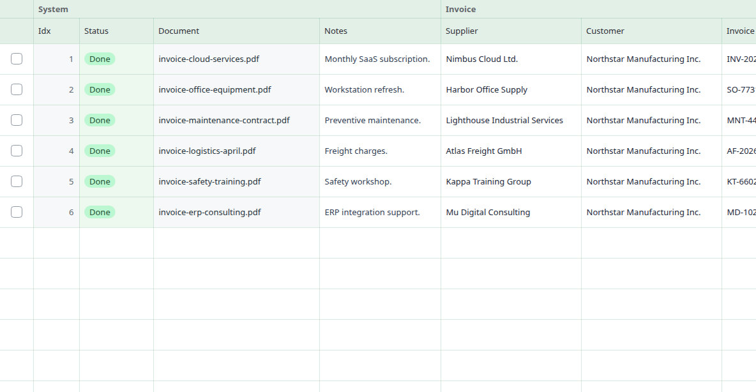Click supplier Lighthouse Industrial Services

(x=511, y=120)
